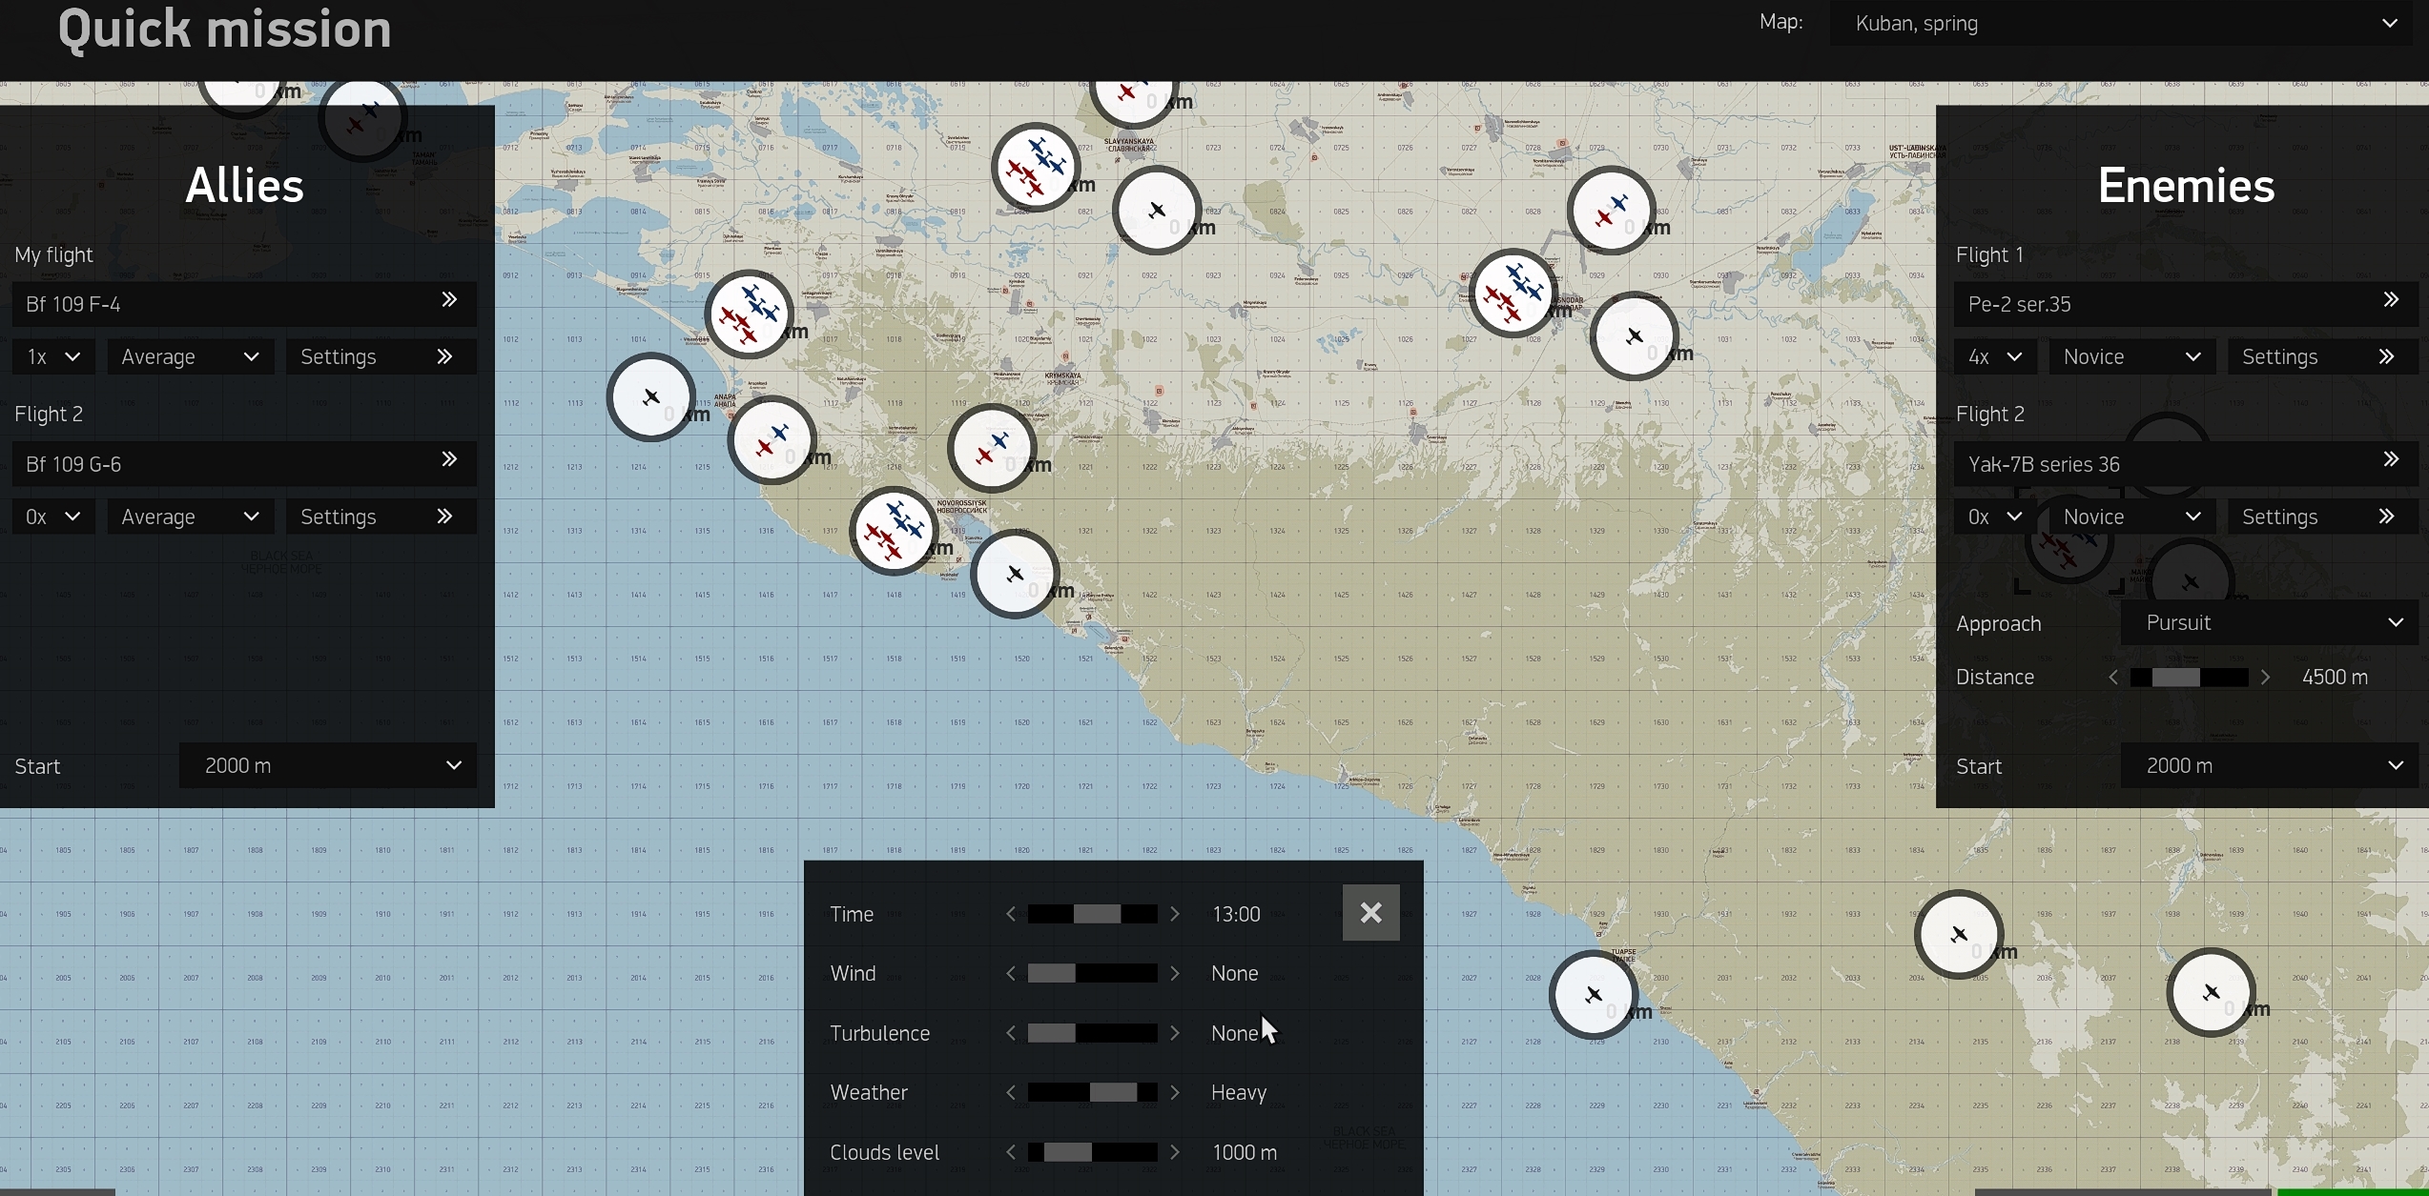Select dogfight marker near Novorossiysk
This screenshot has width=2429, height=1196.
[893, 531]
